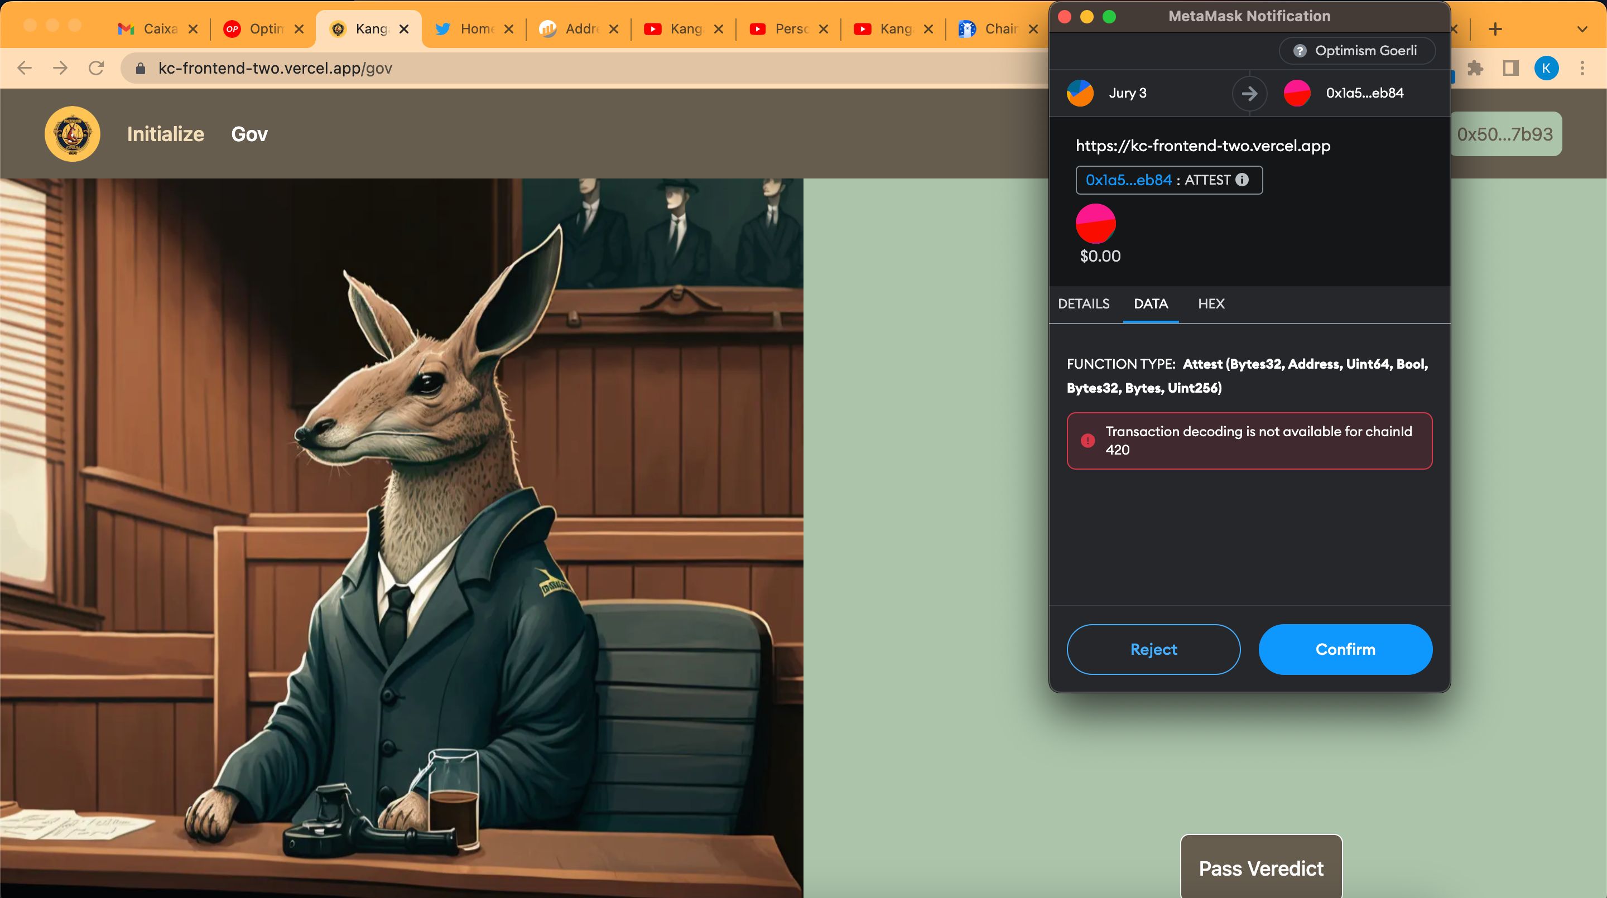Close the Persc YouTube tab
The height and width of the screenshot is (898, 1607).
pos(823,28)
